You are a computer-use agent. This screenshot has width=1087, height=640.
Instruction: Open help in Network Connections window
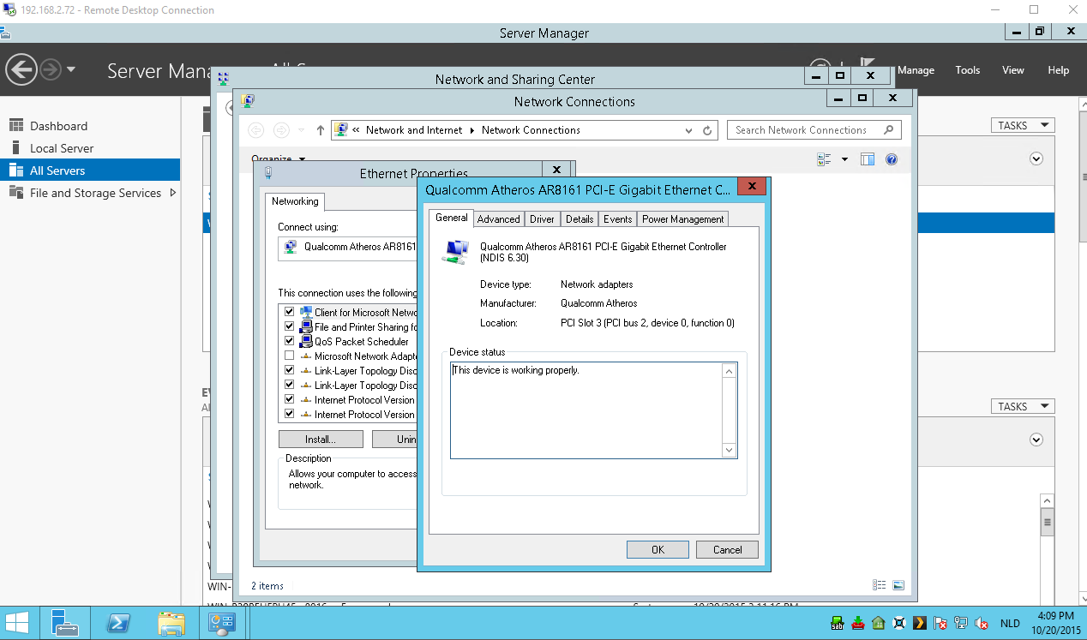[x=891, y=159]
